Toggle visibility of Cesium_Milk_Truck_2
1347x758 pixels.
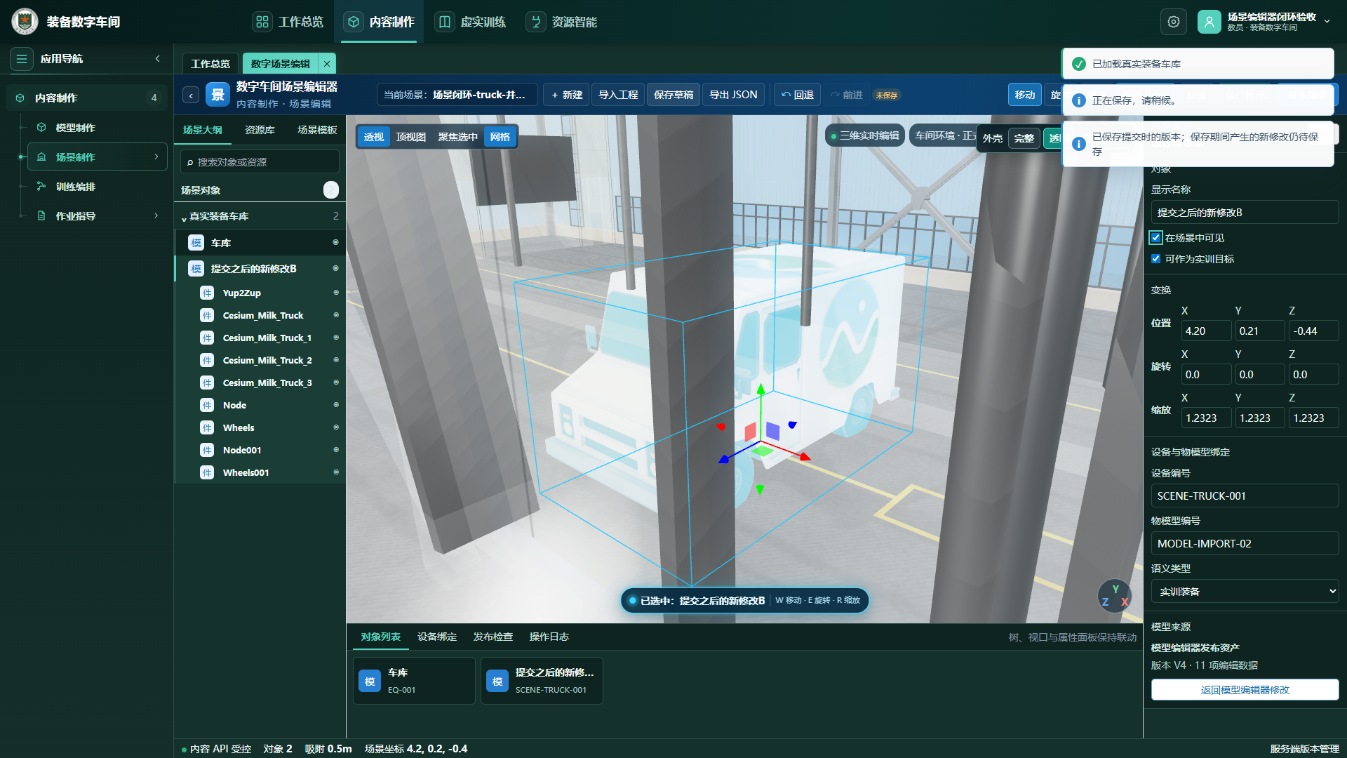[336, 360]
